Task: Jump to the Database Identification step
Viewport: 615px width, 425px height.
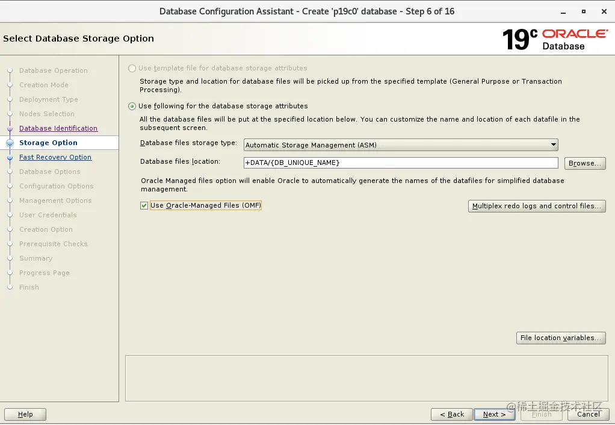Action: [x=58, y=128]
